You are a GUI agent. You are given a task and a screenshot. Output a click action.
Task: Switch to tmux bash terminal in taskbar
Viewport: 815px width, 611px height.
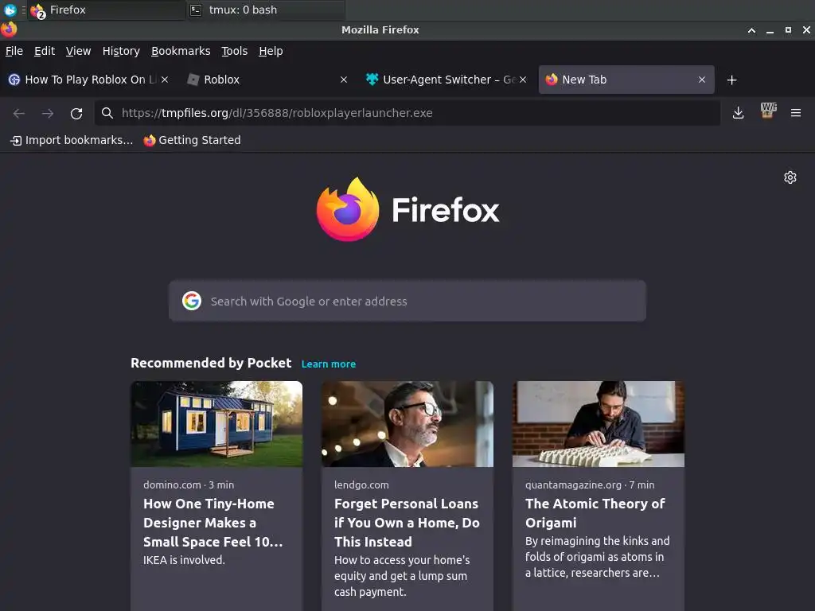point(266,10)
